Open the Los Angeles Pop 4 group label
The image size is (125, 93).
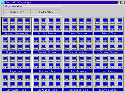click(x=109, y=90)
